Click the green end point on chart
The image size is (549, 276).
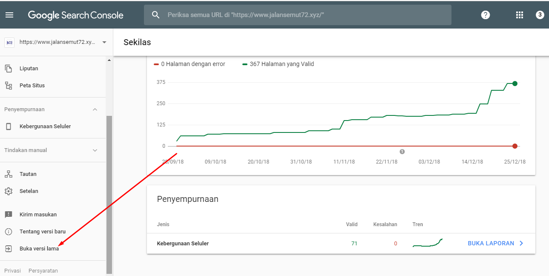(515, 83)
